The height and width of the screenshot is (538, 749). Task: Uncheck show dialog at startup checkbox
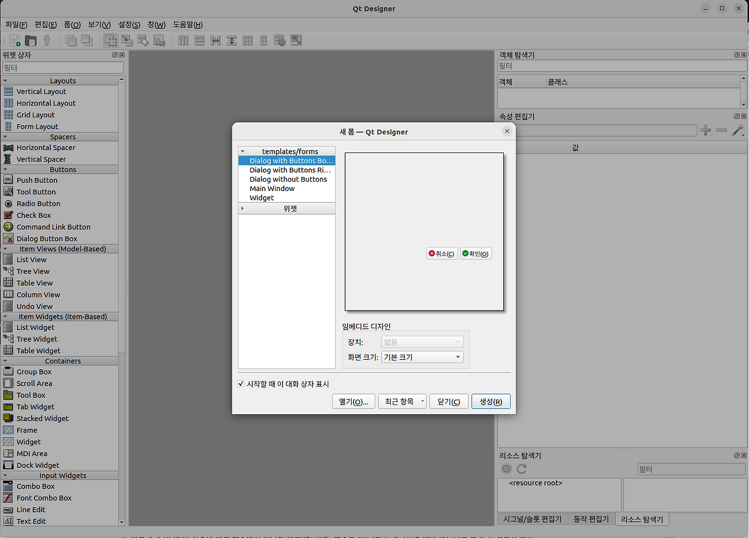pos(240,383)
